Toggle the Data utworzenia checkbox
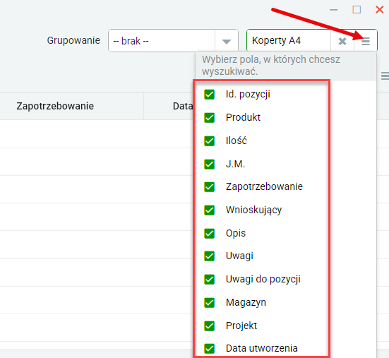Image resolution: width=389 pixels, height=358 pixels. pos(210,348)
